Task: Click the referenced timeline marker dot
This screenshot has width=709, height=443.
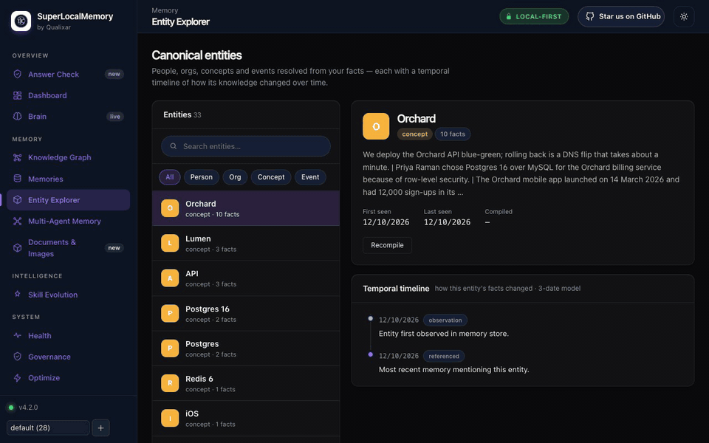Action: [370, 354]
